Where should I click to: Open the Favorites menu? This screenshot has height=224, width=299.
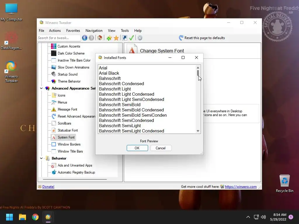click(x=73, y=30)
